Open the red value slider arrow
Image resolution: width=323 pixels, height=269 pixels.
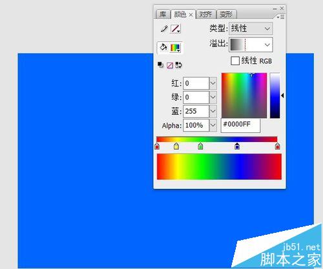(213, 83)
